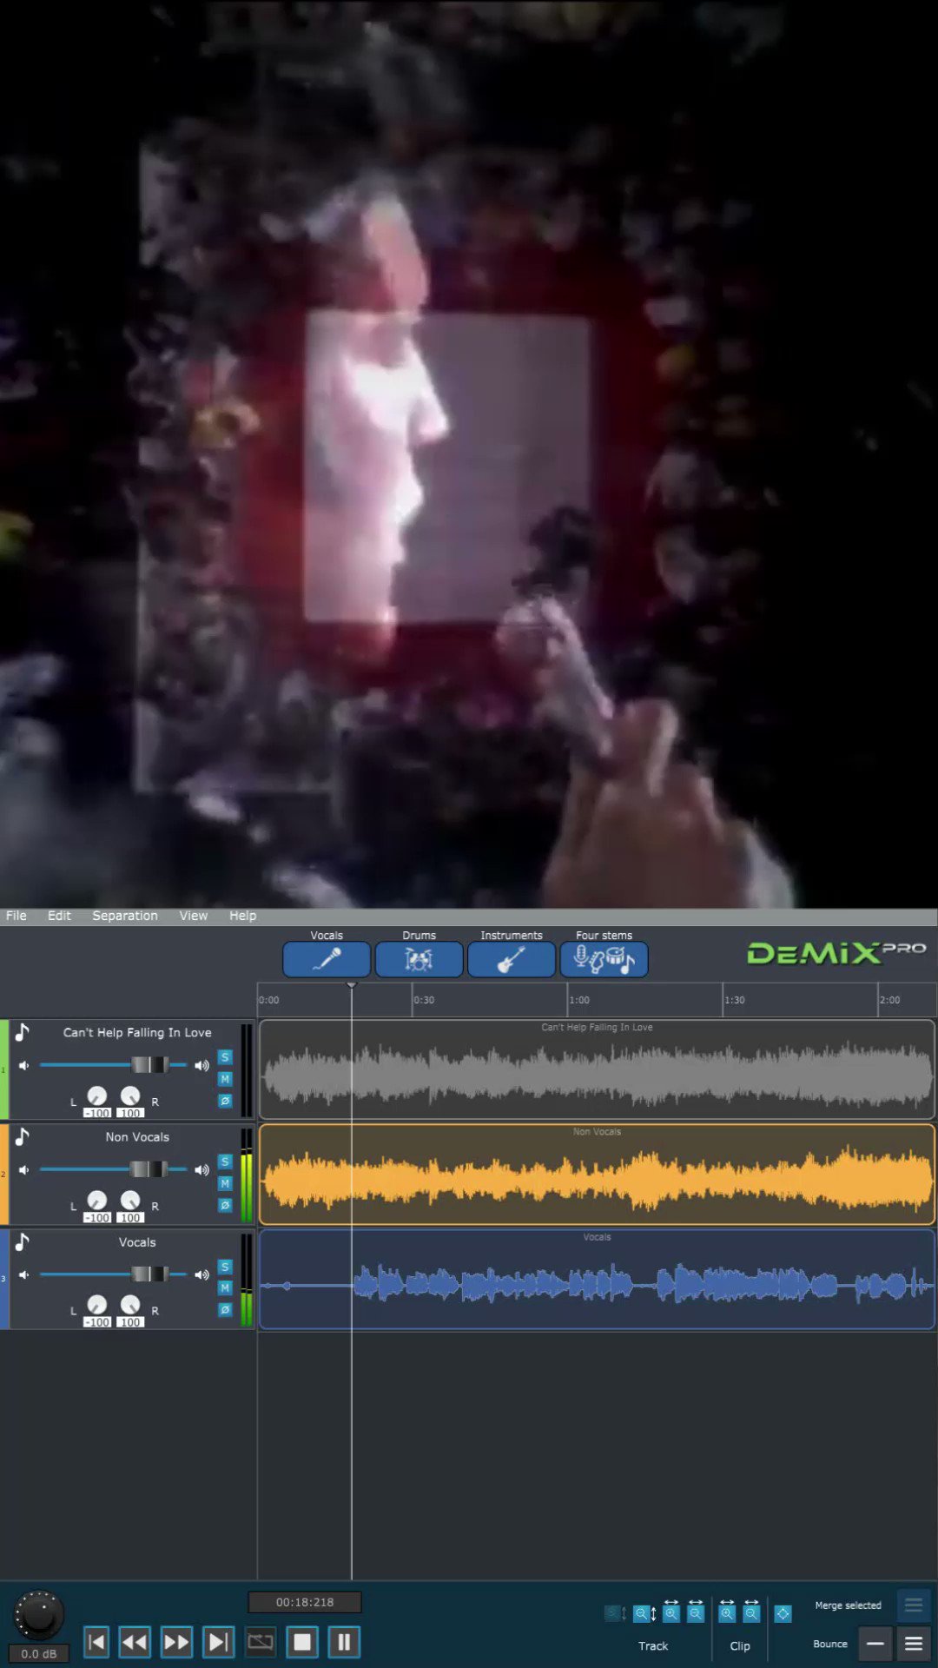The image size is (938, 1668).
Task: Click 100 pan value field on Can't Help Falling In Love track
Action: (x=130, y=1113)
